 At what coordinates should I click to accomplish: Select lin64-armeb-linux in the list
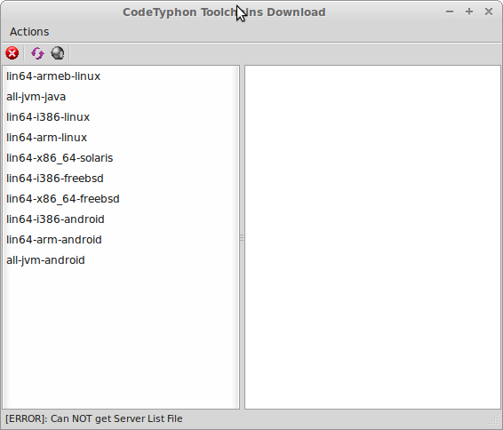(x=121, y=76)
